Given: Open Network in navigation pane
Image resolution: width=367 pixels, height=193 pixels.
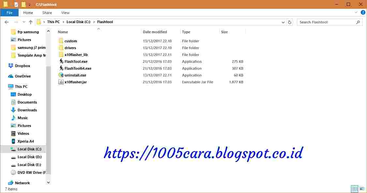Looking at the screenshot, I should [x=19, y=183].
